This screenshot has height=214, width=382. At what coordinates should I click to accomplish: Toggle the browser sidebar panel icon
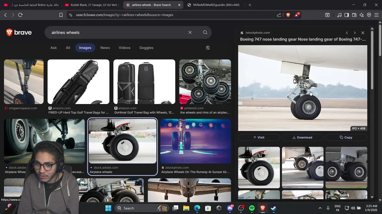346,15
